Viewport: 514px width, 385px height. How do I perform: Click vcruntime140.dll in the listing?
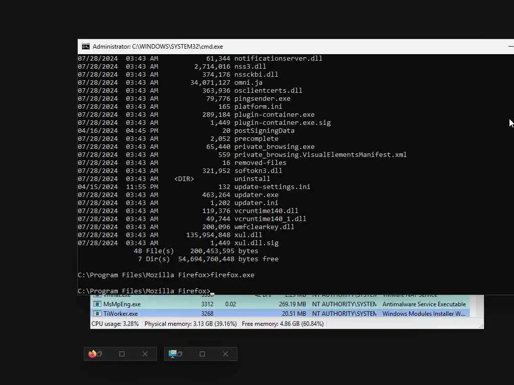(x=266, y=211)
